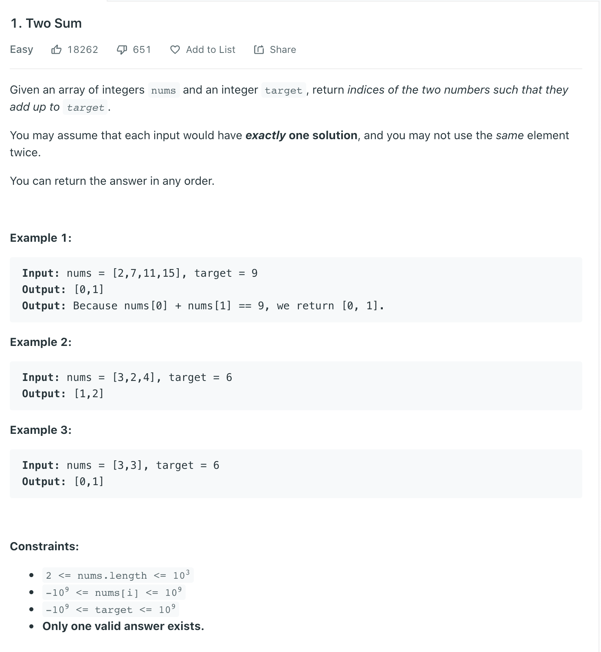Image resolution: width=601 pixels, height=652 pixels.
Task: Click the 18262 likes count
Action: (x=83, y=50)
